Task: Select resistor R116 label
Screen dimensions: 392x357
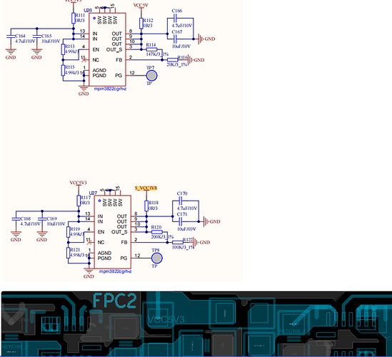Action: 183,58
